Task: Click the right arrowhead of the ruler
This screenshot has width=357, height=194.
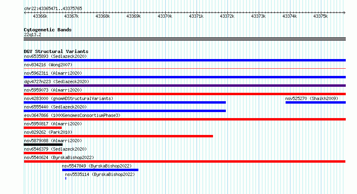Action: (x=344, y=13)
